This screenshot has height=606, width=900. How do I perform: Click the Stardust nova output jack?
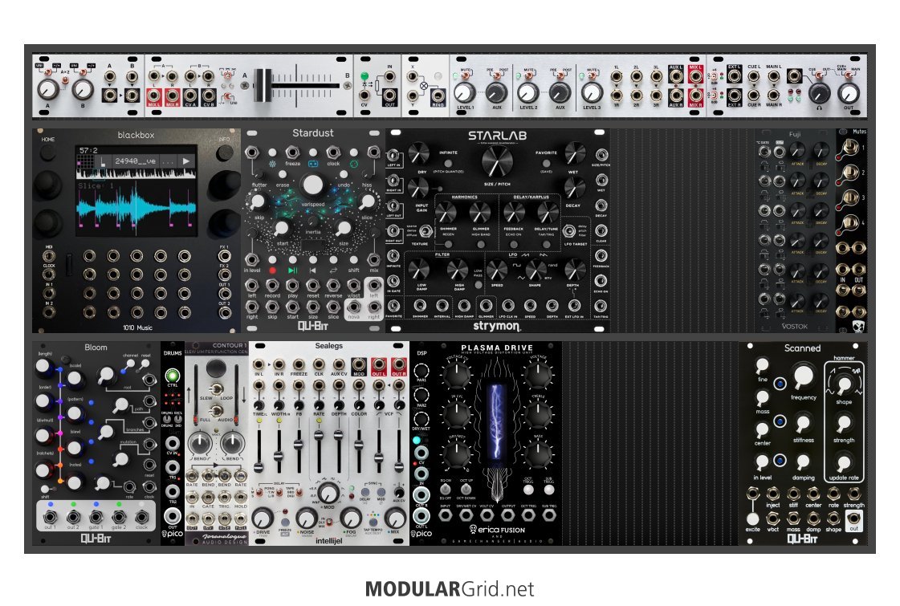coord(353,307)
